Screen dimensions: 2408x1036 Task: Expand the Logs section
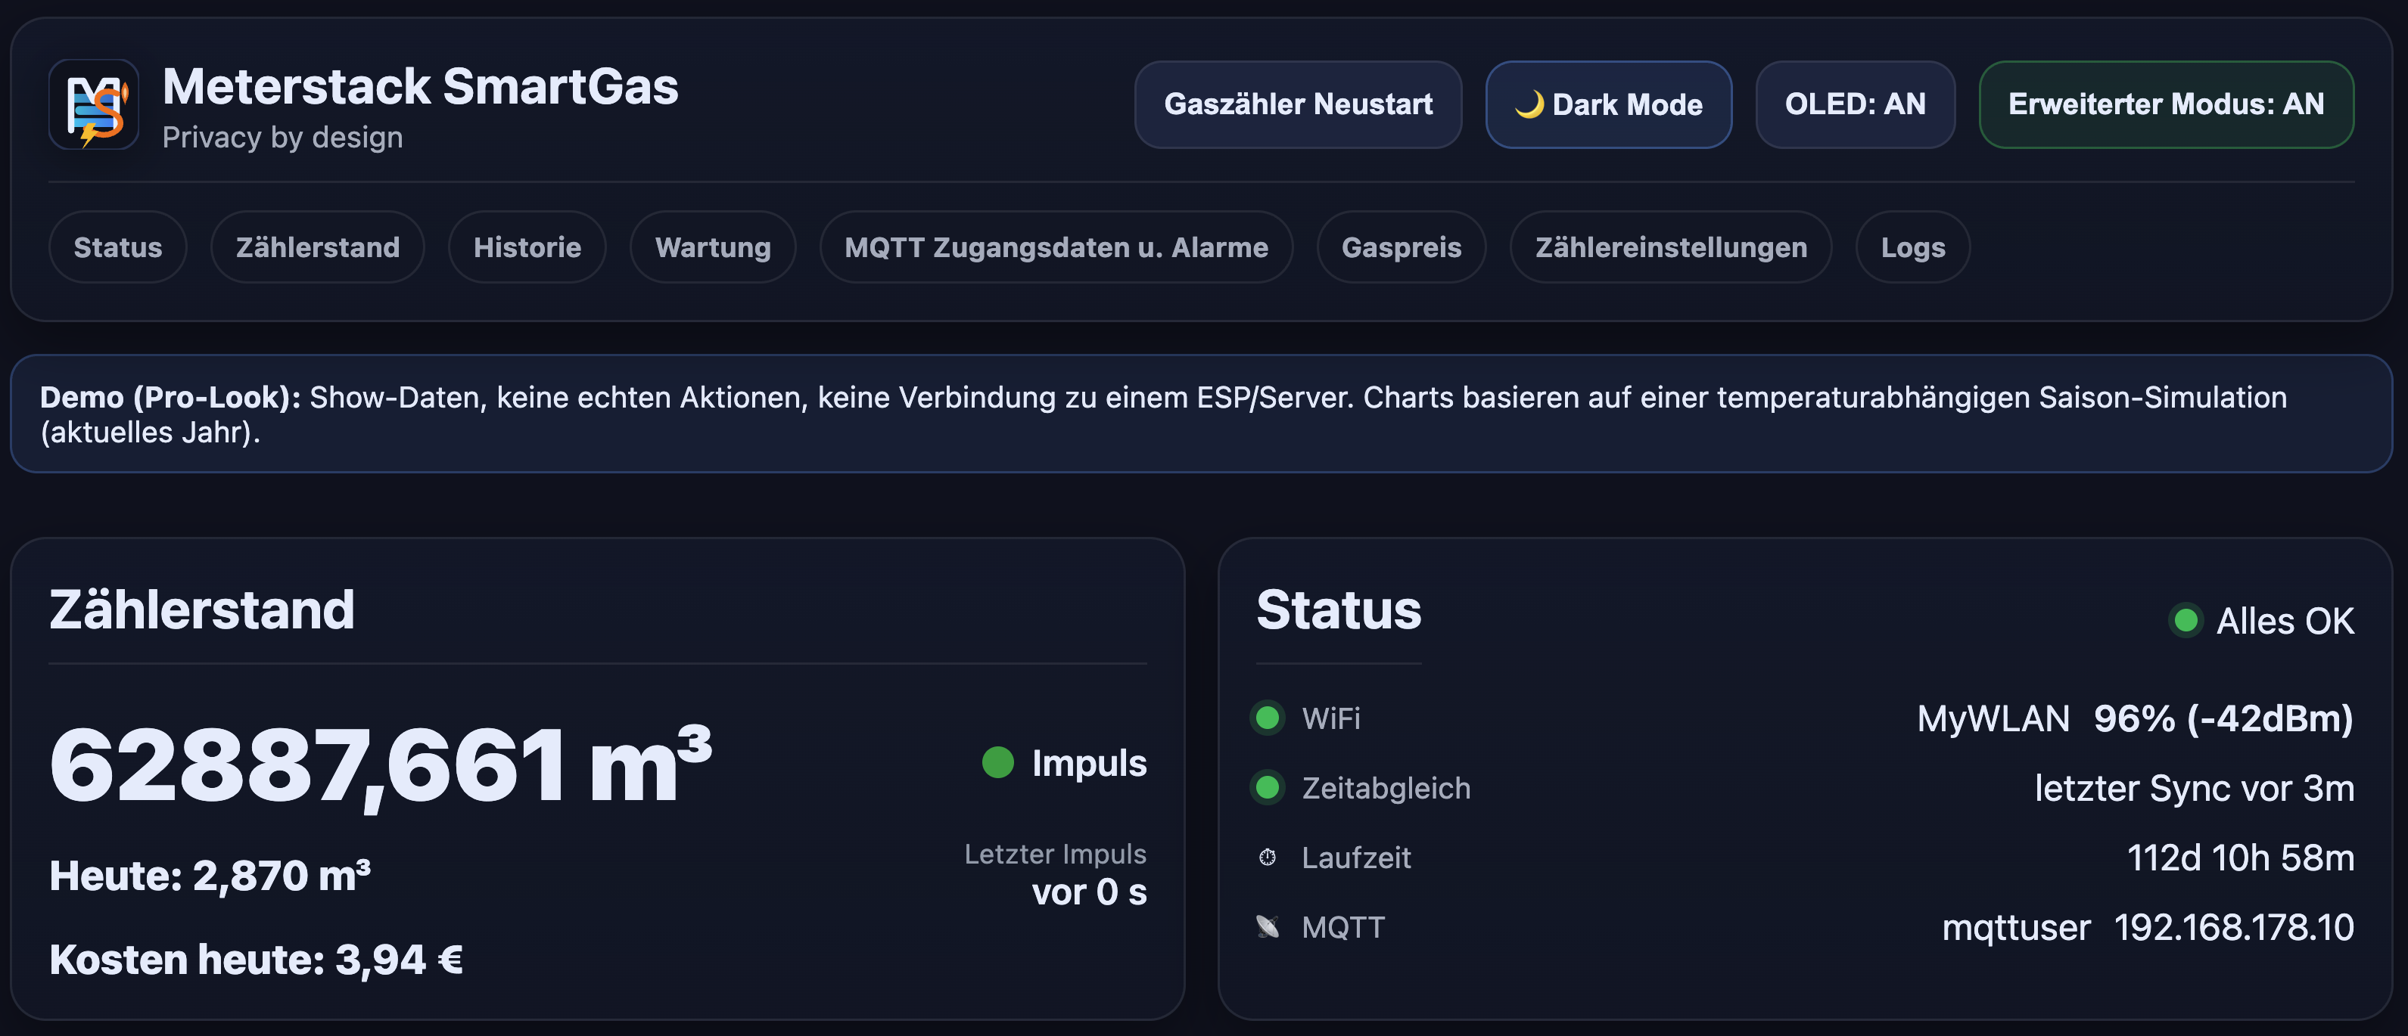tap(1912, 247)
